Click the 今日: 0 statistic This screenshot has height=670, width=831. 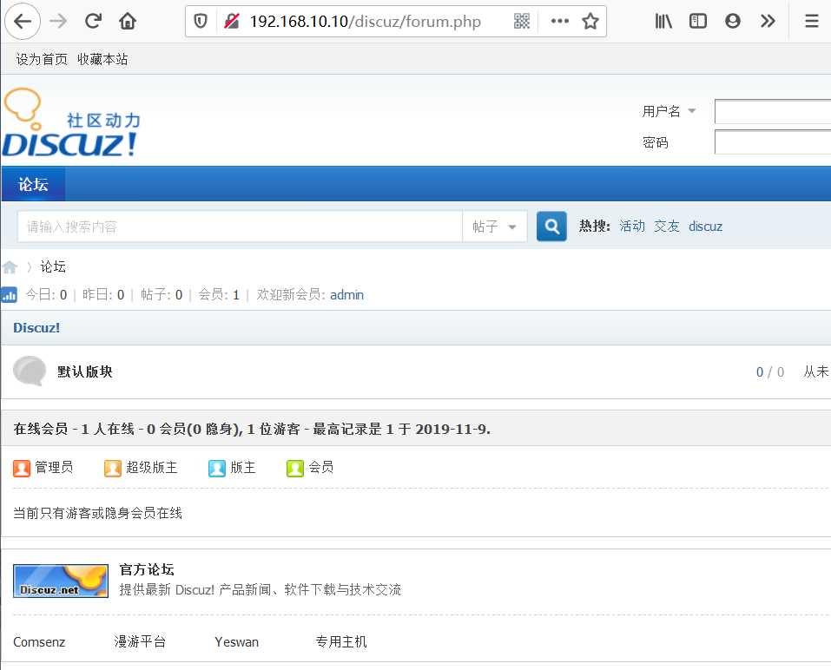(47, 294)
